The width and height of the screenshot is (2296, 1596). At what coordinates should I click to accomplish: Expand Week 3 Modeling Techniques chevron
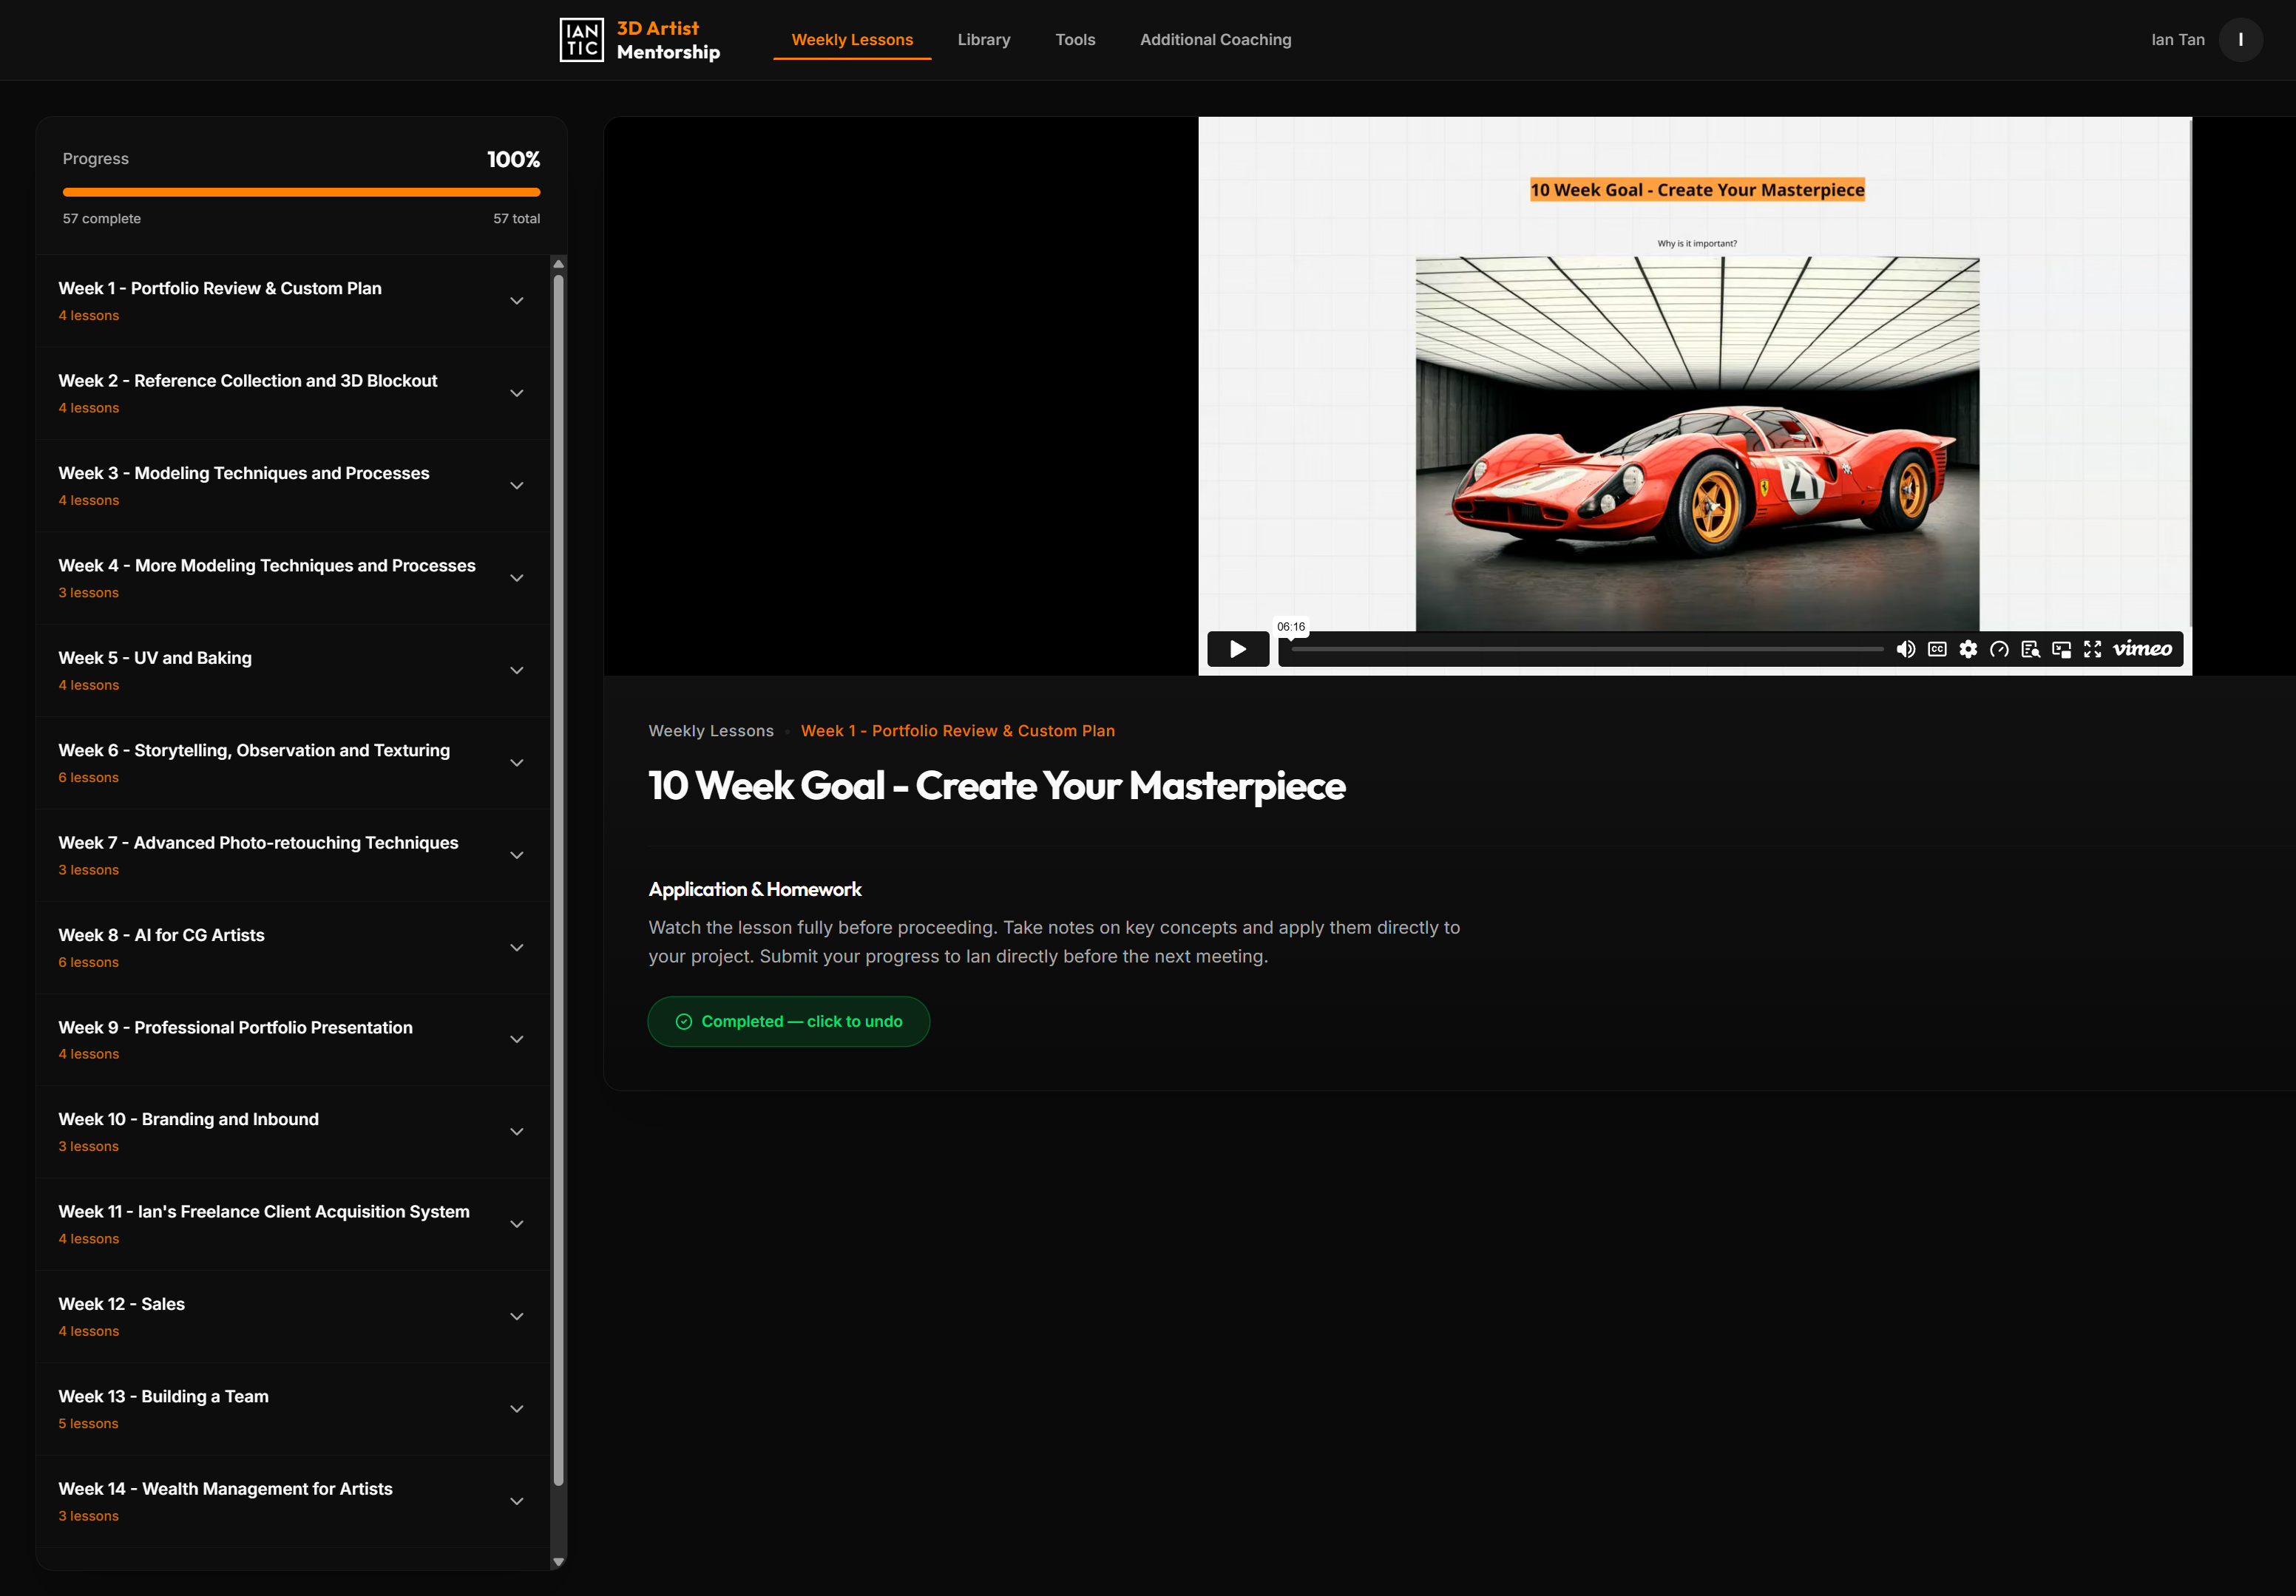[517, 486]
